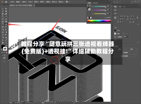The height and width of the screenshot is (104, 141).
Task: Select the Artboard tool
Action: (x=3, y=40)
